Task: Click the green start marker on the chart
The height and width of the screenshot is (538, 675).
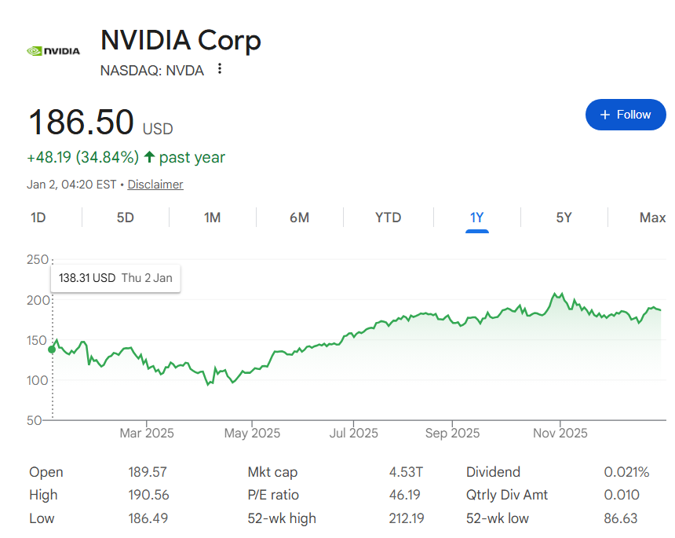Action: pyautogui.click(x=53, y=350)
